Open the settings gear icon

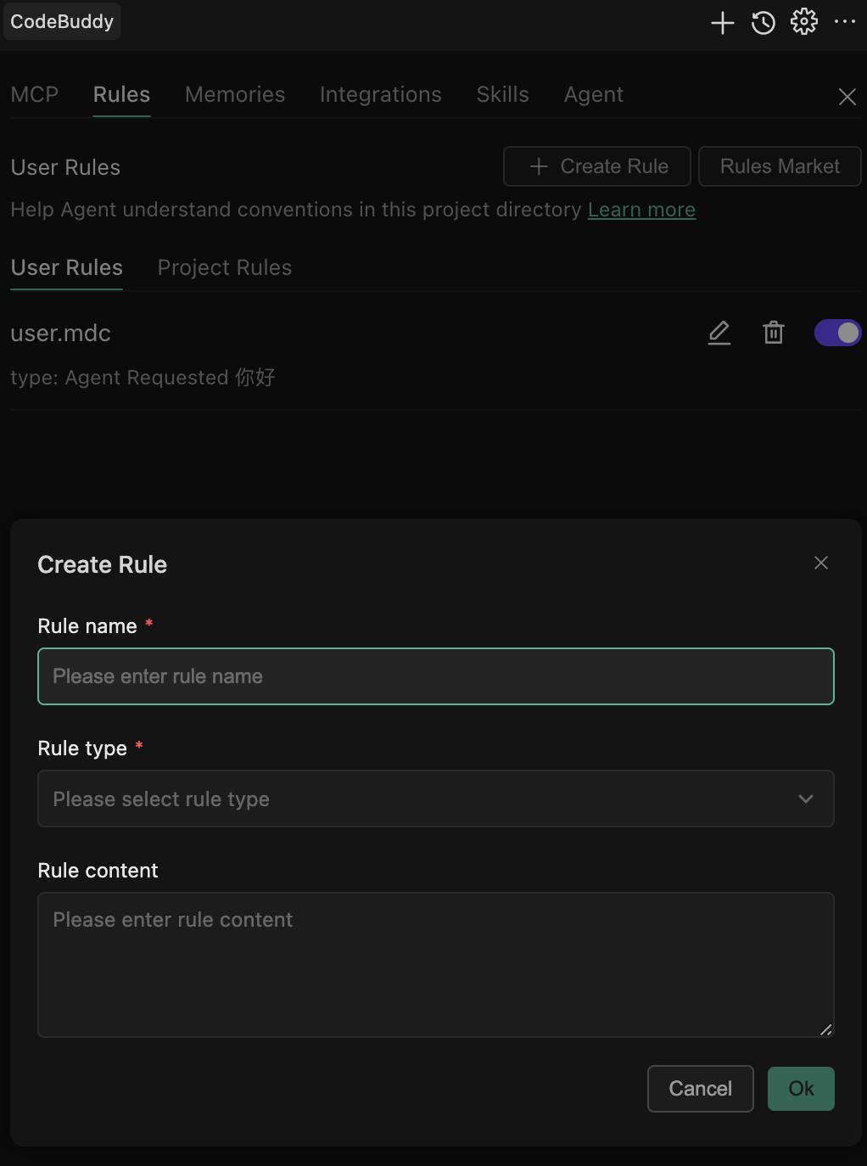[x=804, y=22]
